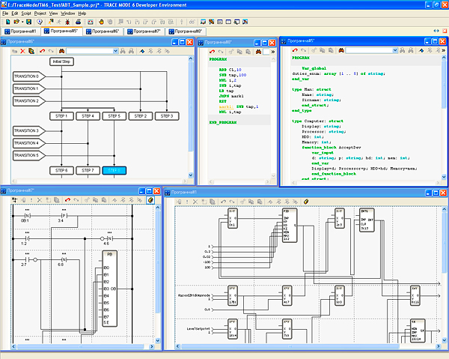Click horizontal scrollbar thumb in Программа#1 FBD window
The height and width of the screenshot is (359, 449).
coord(290,346)
